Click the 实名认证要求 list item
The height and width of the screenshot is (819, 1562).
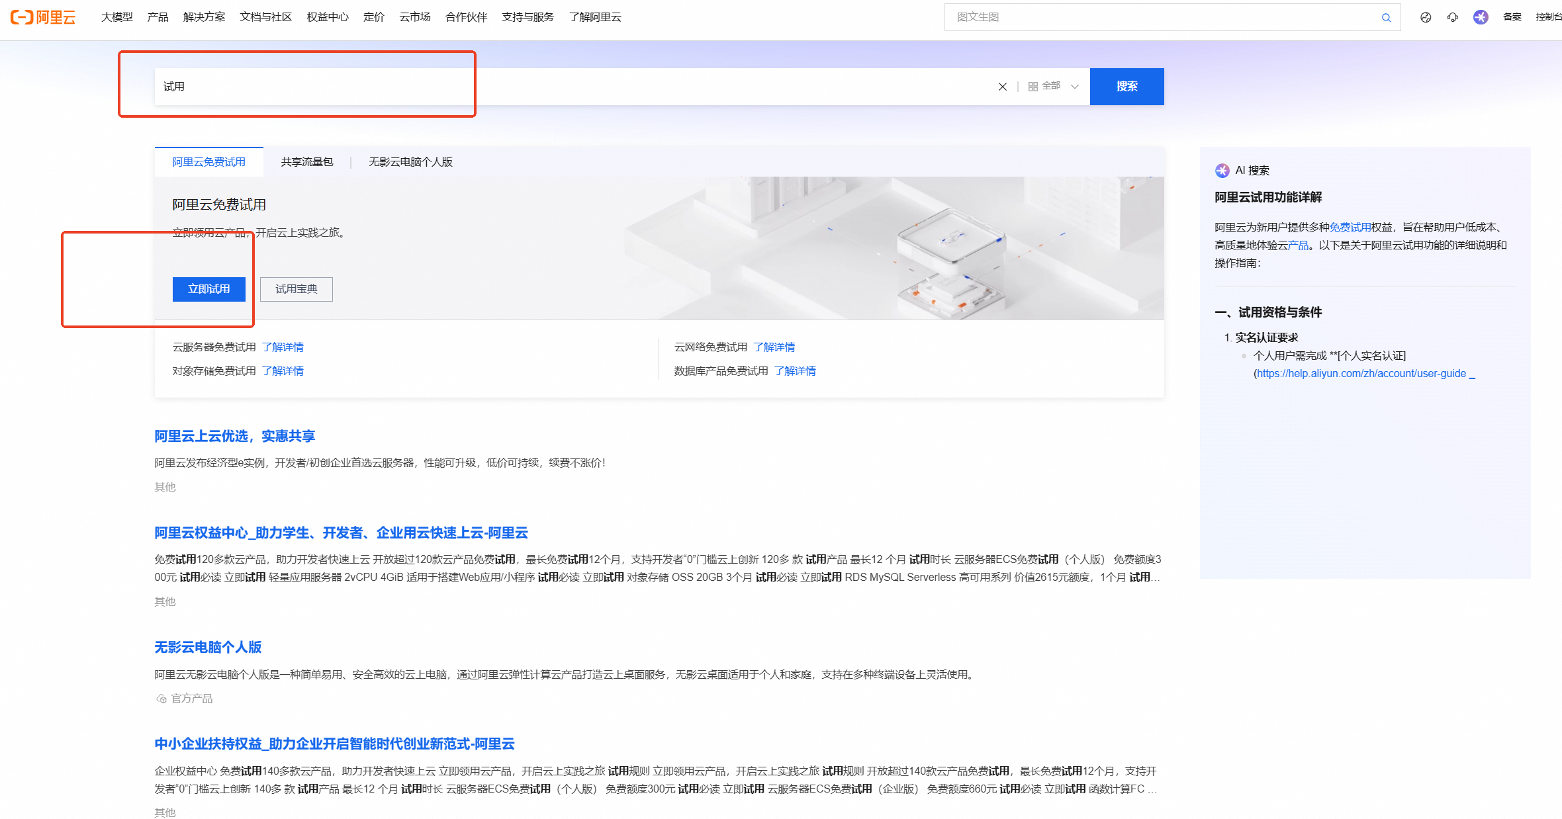point(1267,337)
